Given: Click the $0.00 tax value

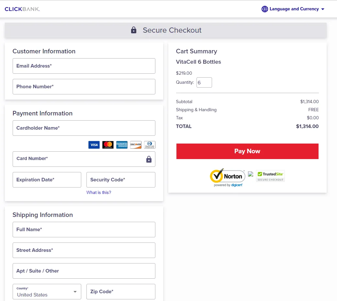Looking at the screenshot, I should (313, 118).
